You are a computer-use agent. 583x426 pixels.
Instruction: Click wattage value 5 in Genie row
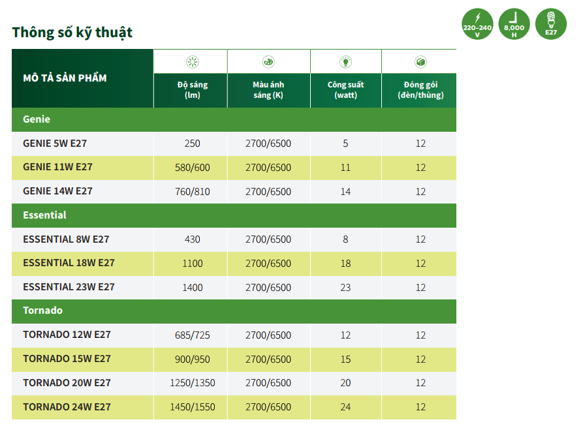point(345,144)
